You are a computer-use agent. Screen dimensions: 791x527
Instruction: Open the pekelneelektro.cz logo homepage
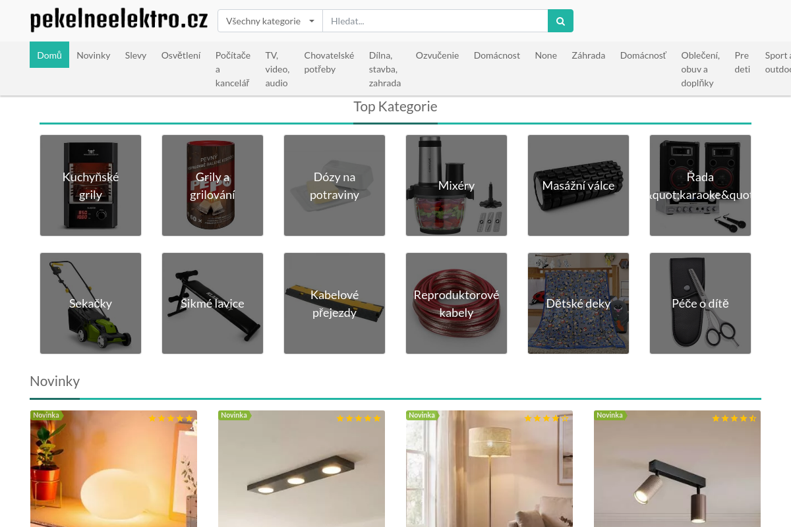pyautogui.click(x=119, y=20)
